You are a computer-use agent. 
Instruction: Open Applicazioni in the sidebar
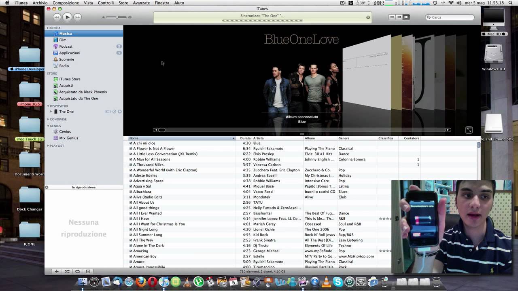pyautogui.click(x=70, y=53)
